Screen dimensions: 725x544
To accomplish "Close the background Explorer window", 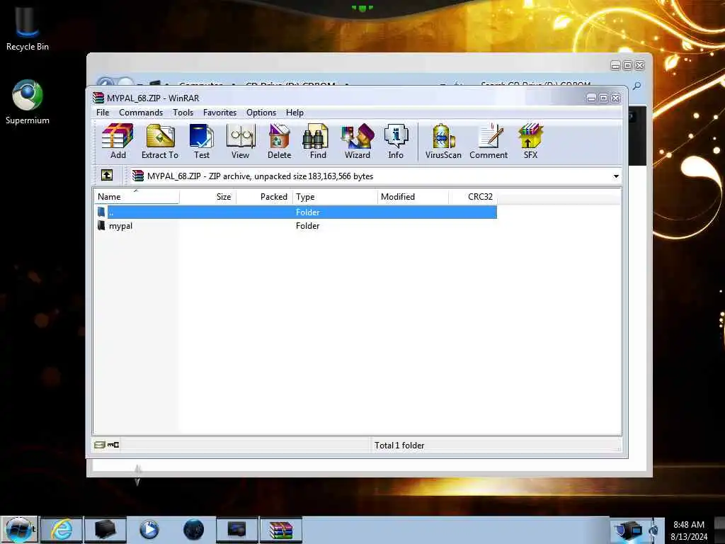I will tap(639, 66).
